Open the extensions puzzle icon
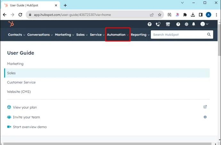Viewport: 221px width, 145px height. [185, 14]
